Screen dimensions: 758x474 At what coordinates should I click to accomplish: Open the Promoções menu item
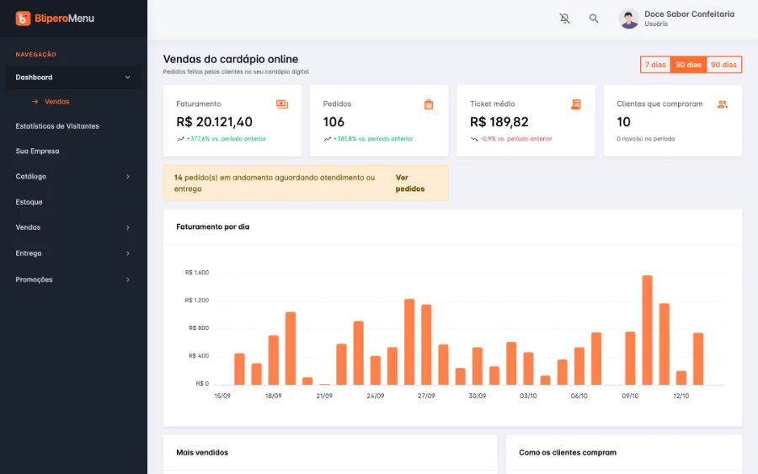73,280
